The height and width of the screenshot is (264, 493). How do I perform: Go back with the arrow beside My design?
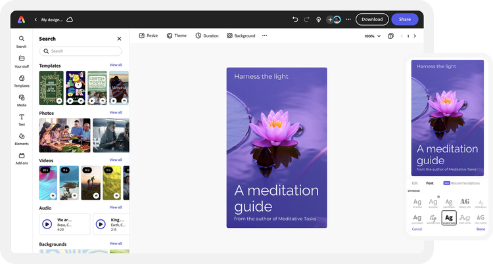(35, 20)
